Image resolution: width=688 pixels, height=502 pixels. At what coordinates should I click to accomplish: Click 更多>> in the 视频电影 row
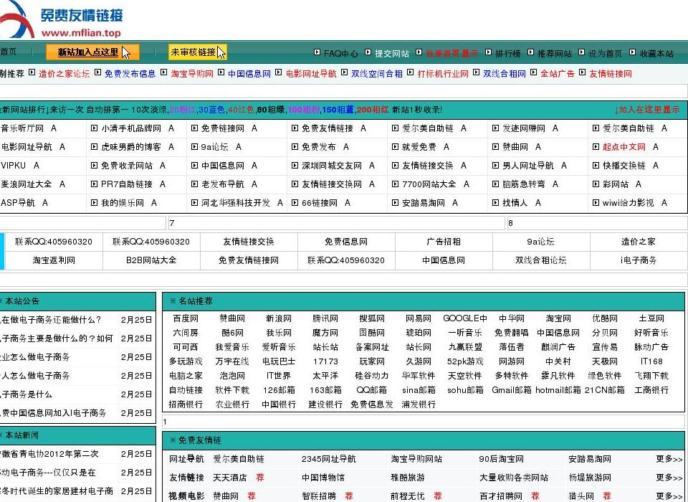click(x=669, y=496)
